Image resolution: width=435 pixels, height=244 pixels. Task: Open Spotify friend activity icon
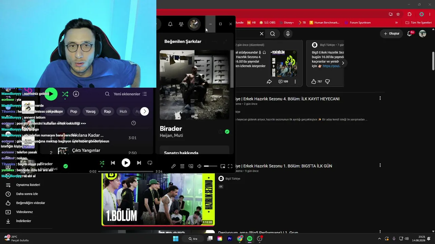[181, 24]
